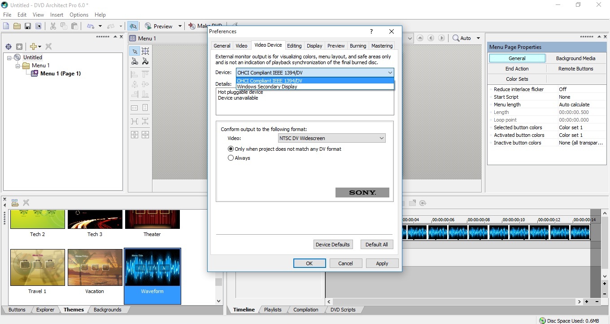Click the Device Defaults button
610x324 pixels.
pos(332,245)
